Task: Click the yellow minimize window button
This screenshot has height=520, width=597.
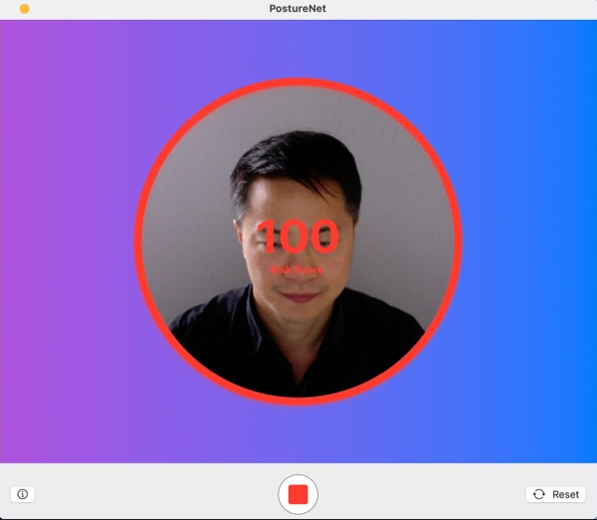Action: (24, 9)
